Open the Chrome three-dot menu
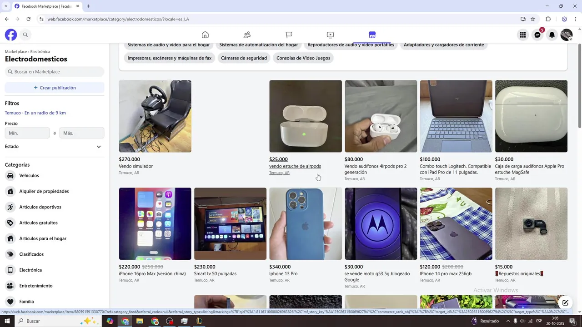 [576, 19]
